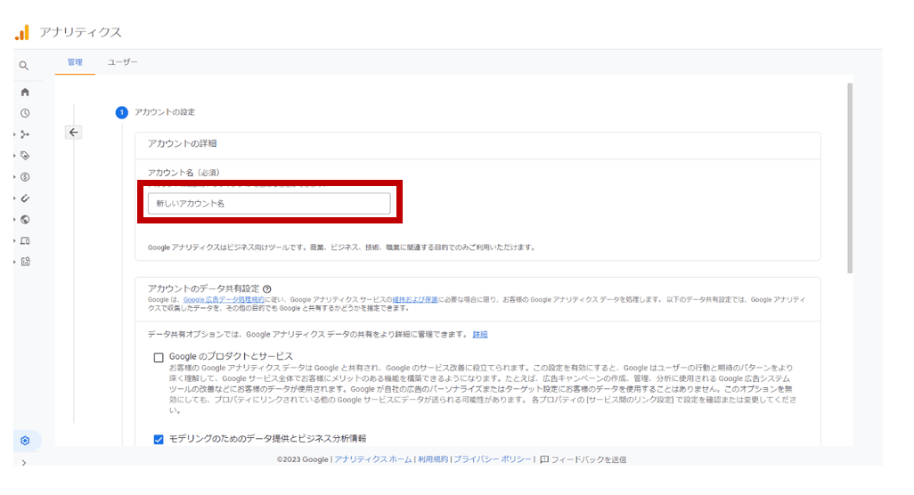
Task: Click フィードバックを送信 in footer
Action: tap(589, 459)
